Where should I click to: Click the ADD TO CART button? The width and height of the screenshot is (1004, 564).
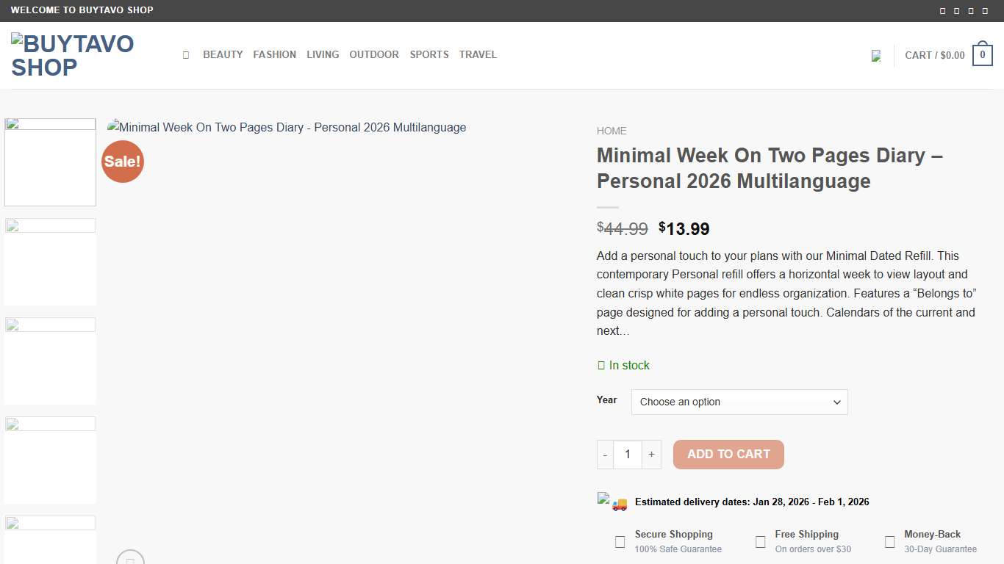[x=728, y=455]
